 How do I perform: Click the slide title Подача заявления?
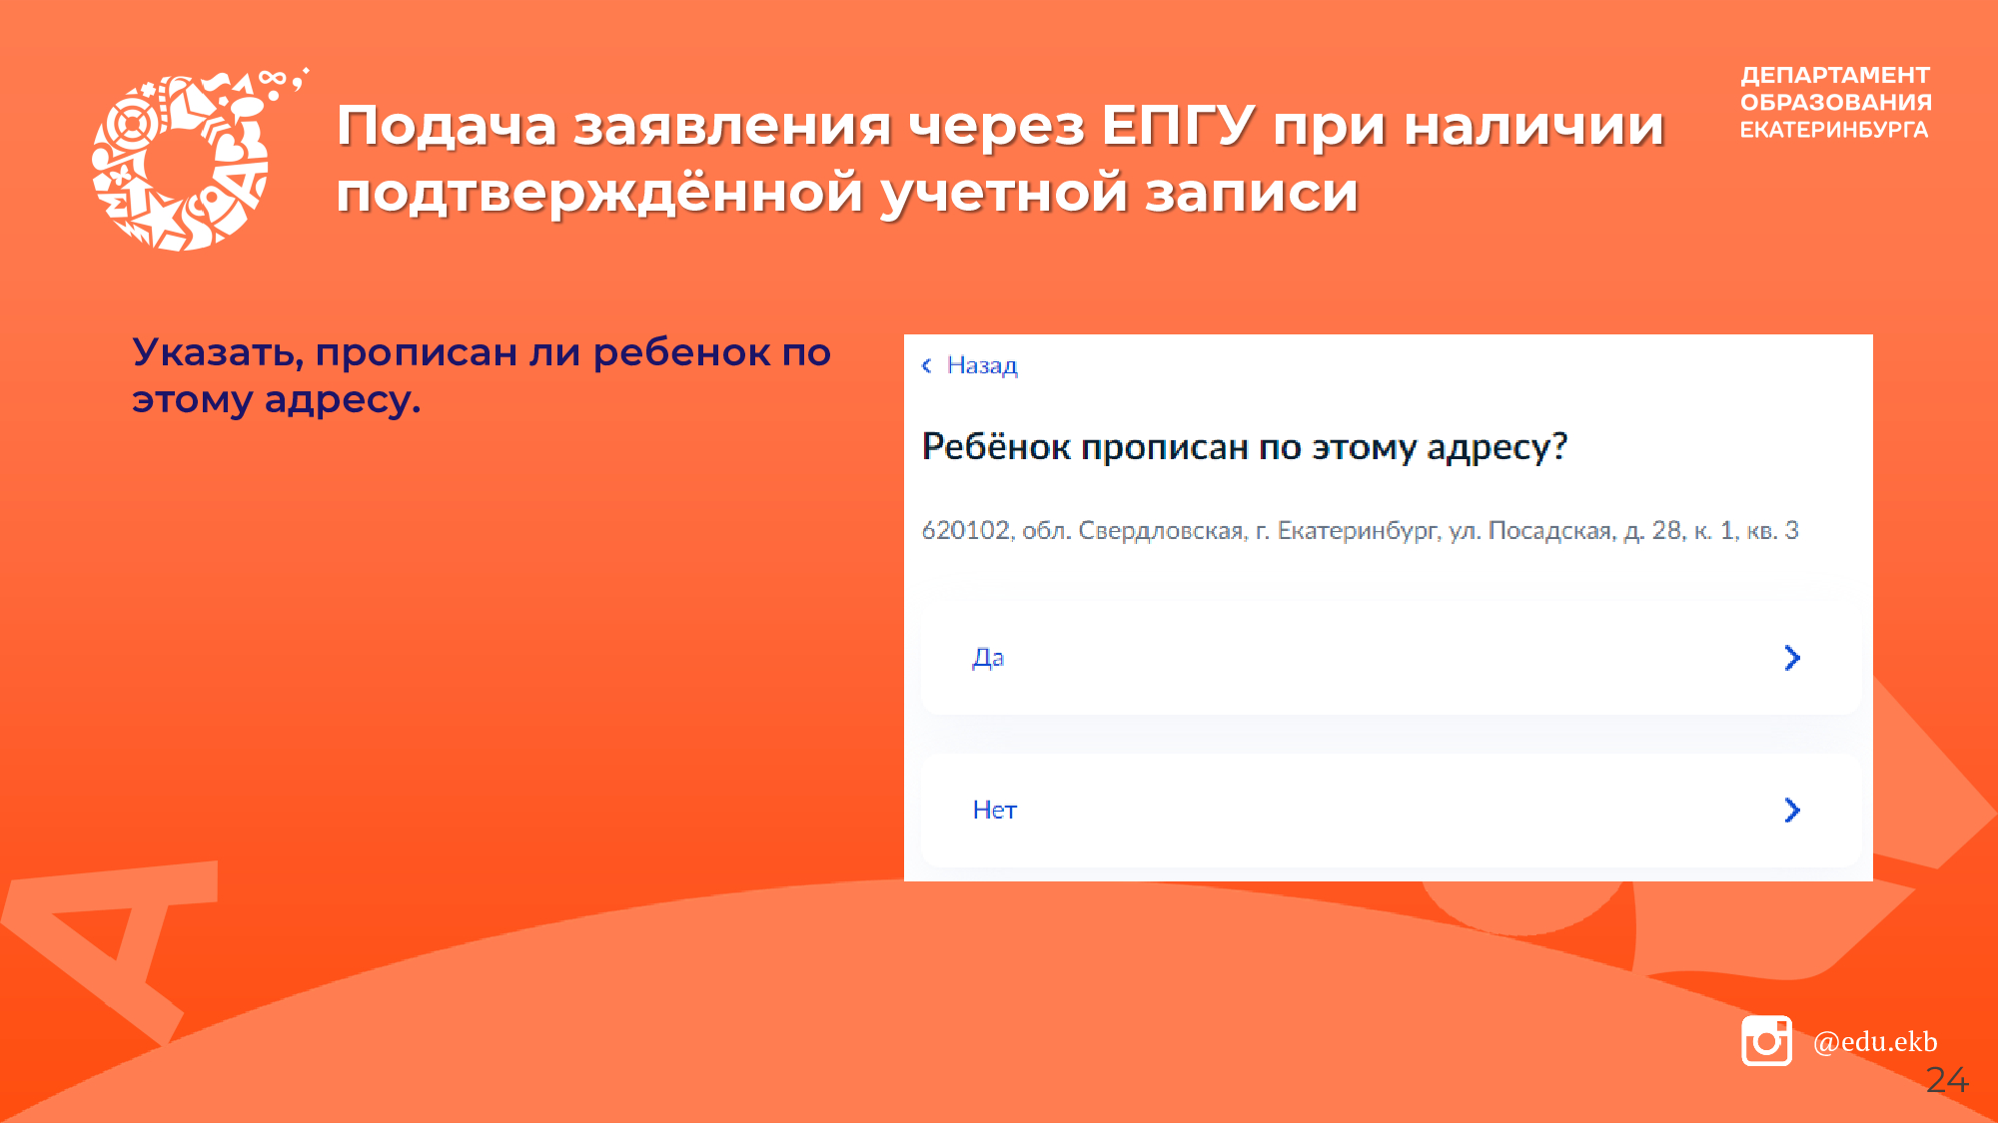999,126
